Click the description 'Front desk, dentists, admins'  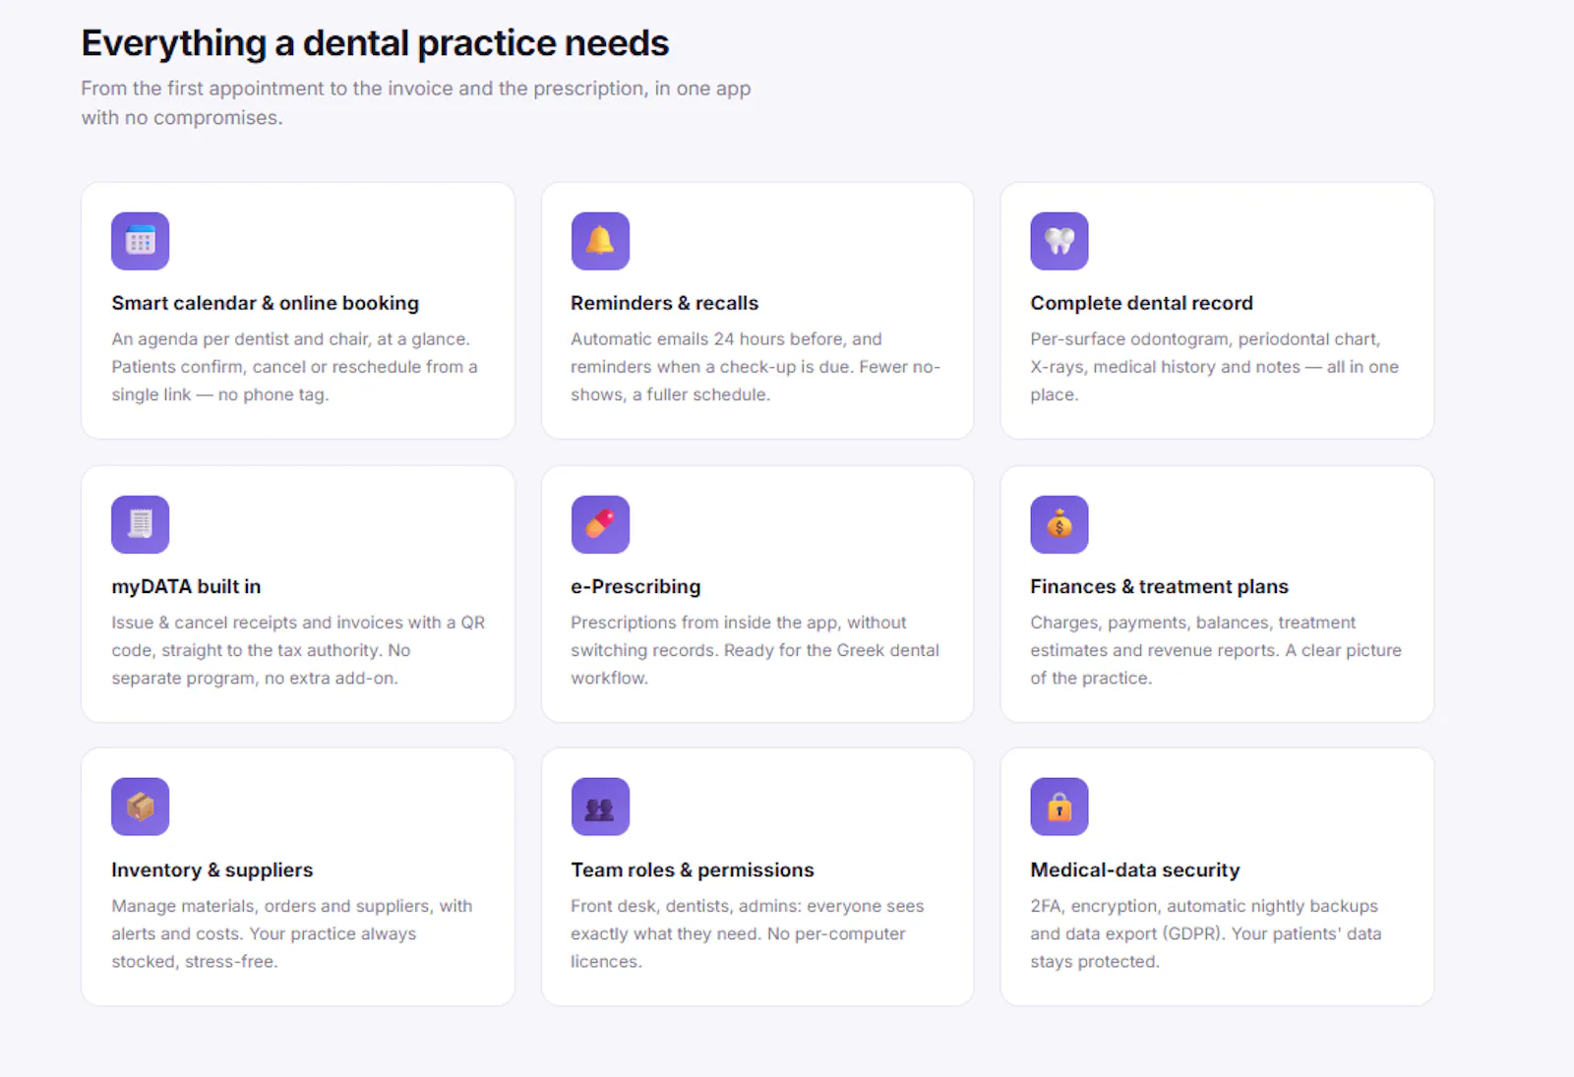pos(748,933)
